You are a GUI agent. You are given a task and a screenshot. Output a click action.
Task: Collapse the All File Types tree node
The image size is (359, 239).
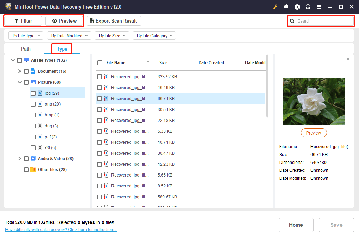(x=13, y=60)
